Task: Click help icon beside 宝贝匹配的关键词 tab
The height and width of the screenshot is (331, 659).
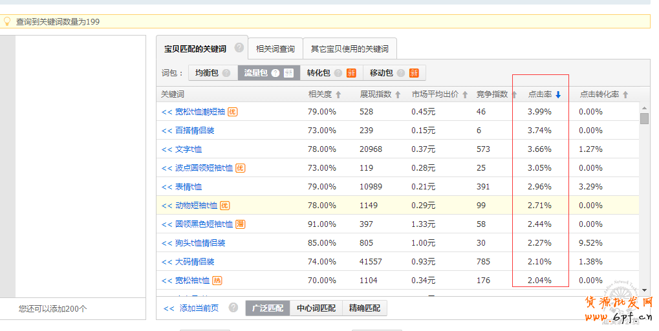Action: (239, 48)
